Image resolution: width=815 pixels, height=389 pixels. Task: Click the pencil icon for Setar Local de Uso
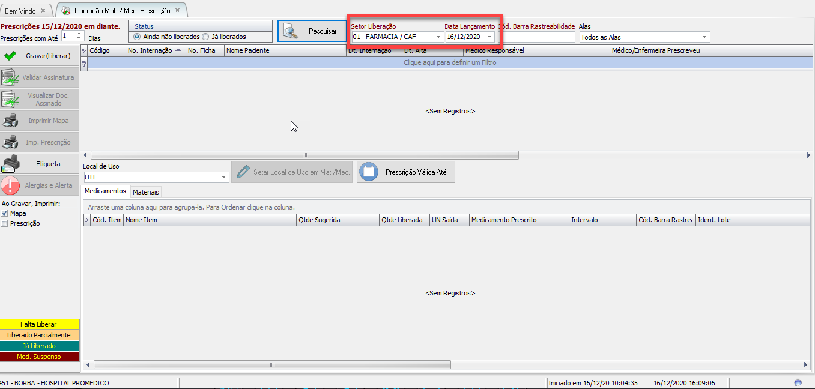(242, 172)
